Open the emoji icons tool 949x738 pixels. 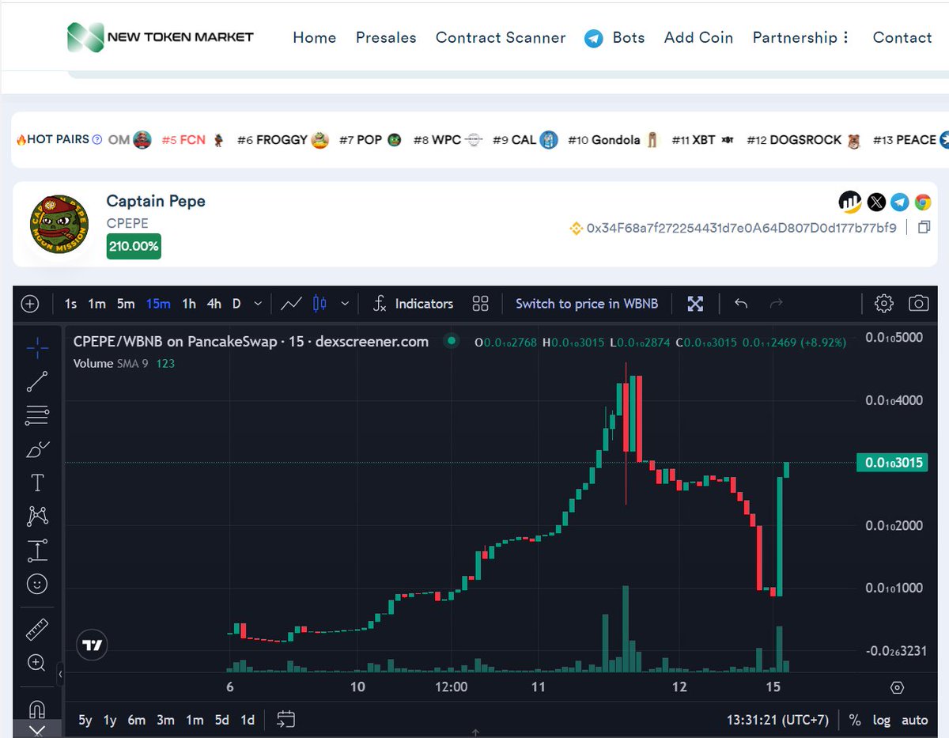(x=37, y=585)
